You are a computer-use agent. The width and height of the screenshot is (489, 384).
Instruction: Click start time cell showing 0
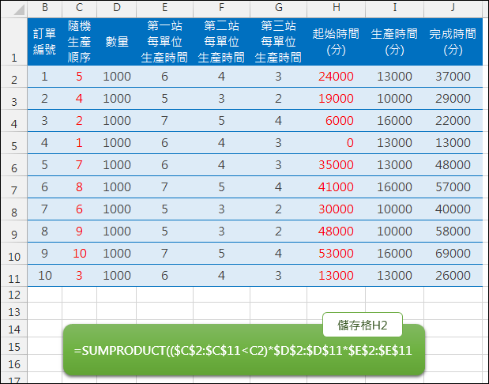pos(337,143)
